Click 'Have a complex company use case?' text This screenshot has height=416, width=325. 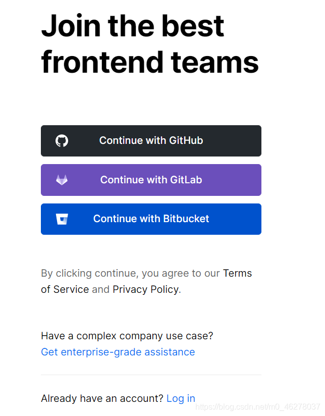coord(127,336)
